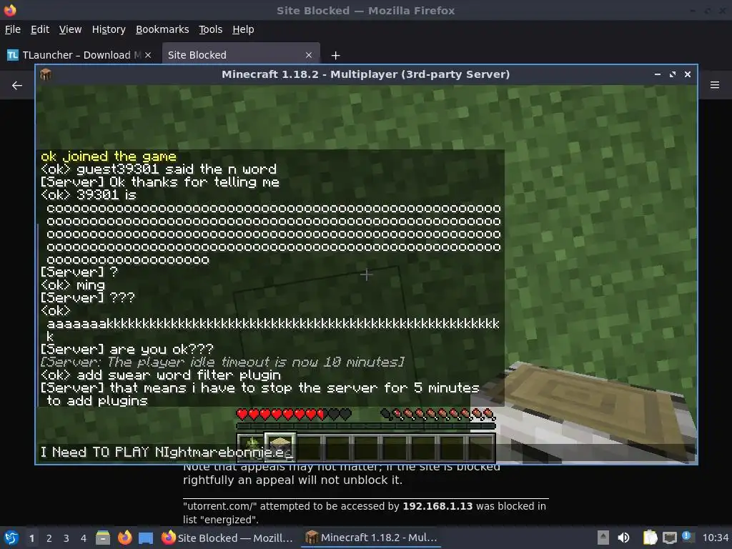Select the first hotbar slot with sapling
732x549 pixels.
pyautogui.click(x=251, y=447)
